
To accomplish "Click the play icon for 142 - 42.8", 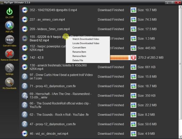I will pos(24,57).
